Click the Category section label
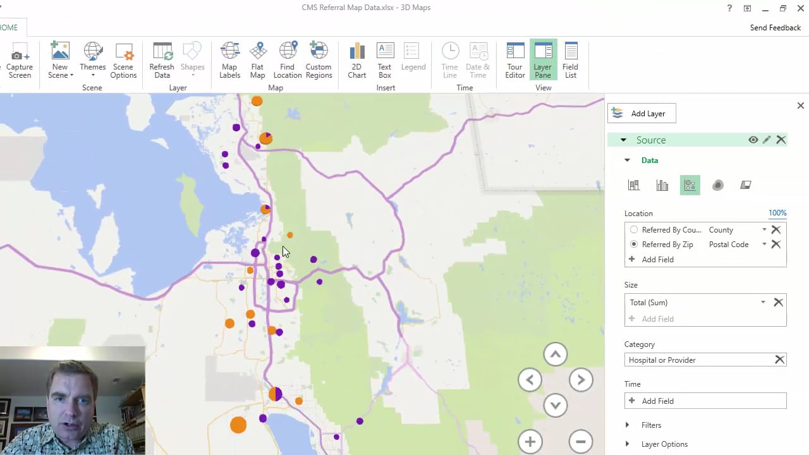Image resolution: width=809 pixels, height=455 pixels. (640, 344)
